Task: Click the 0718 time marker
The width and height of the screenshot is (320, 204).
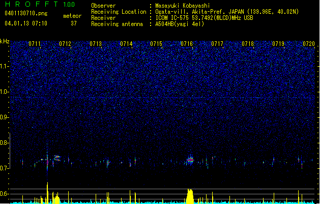Action: coord(248,44)
